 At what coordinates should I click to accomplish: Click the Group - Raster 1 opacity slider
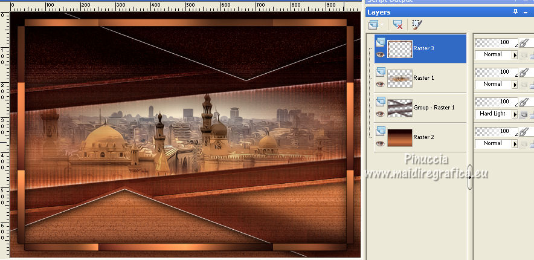point(496,102)
